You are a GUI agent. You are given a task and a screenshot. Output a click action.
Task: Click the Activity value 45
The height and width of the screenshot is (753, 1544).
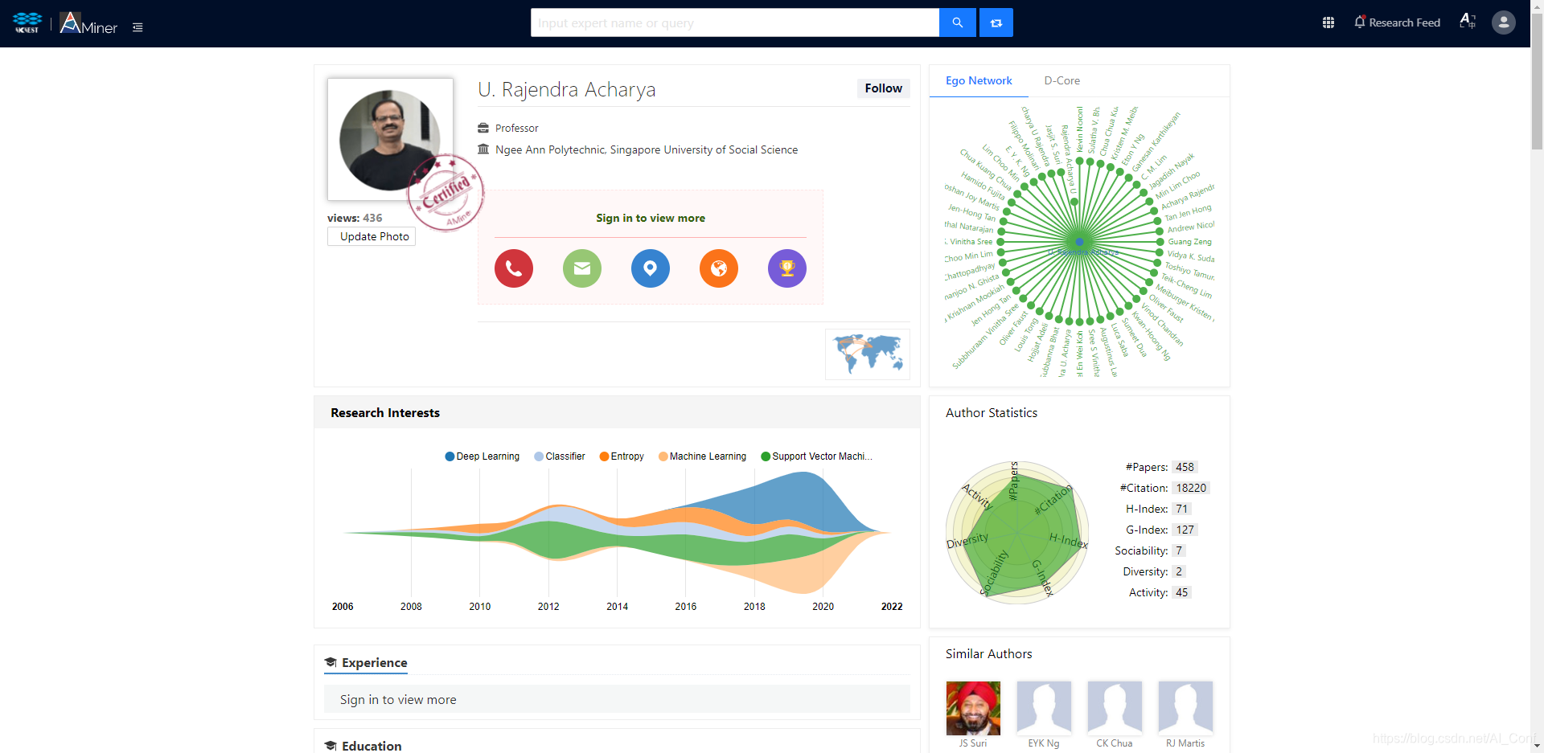click(x=1181, y=592)
